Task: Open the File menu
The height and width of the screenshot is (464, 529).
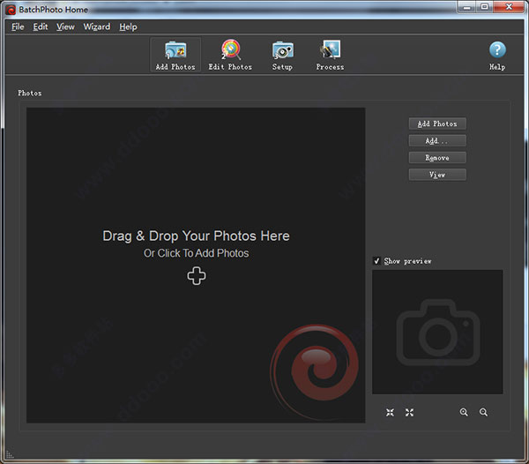Action: pos(18,26)
